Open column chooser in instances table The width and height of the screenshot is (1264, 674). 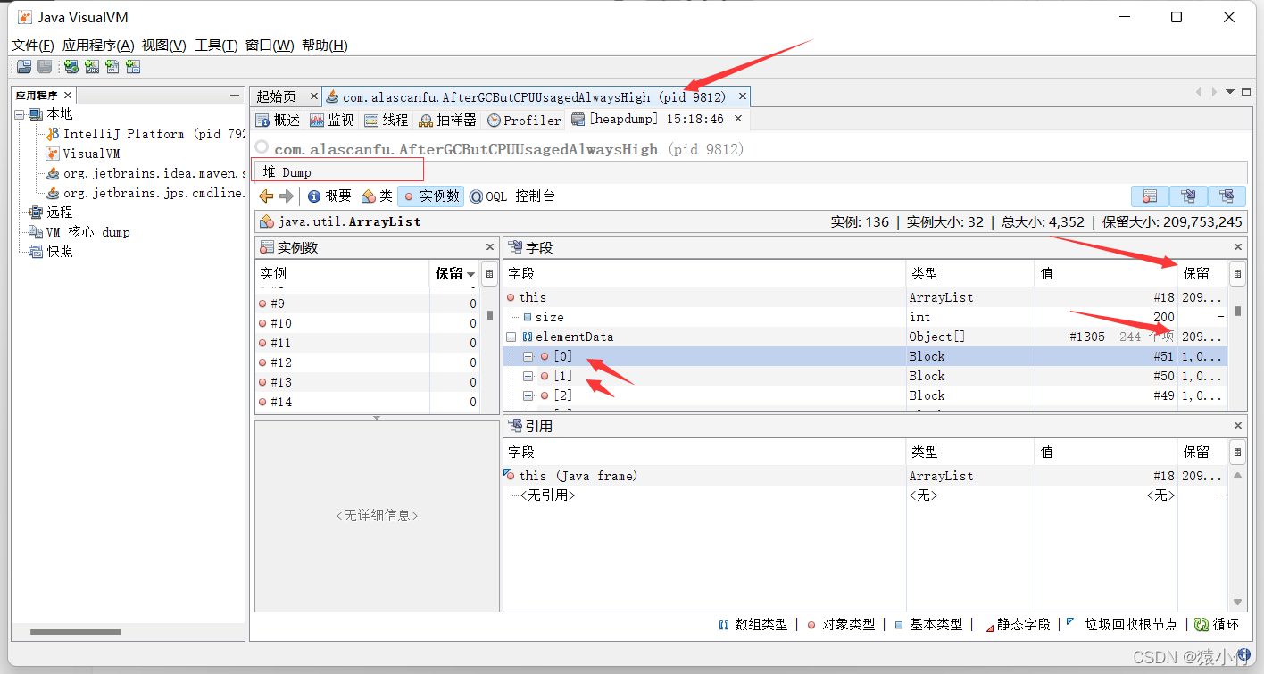tap(489, 274)
